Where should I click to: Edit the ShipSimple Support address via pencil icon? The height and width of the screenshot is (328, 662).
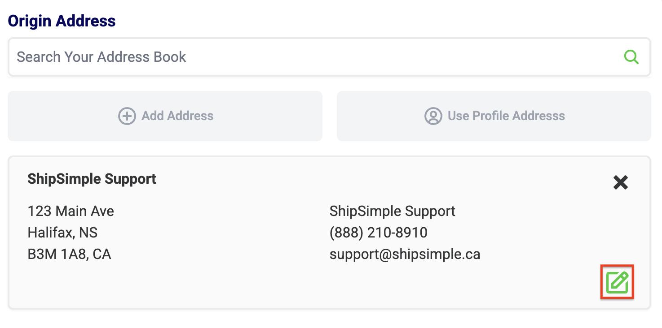click(617, 282)
